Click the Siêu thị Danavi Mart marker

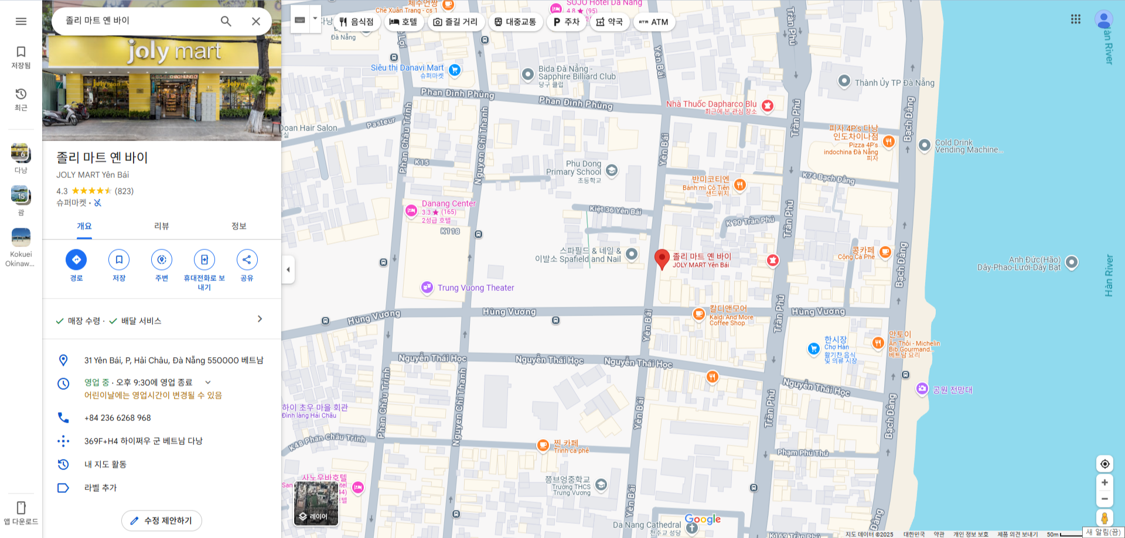[455, 70]
